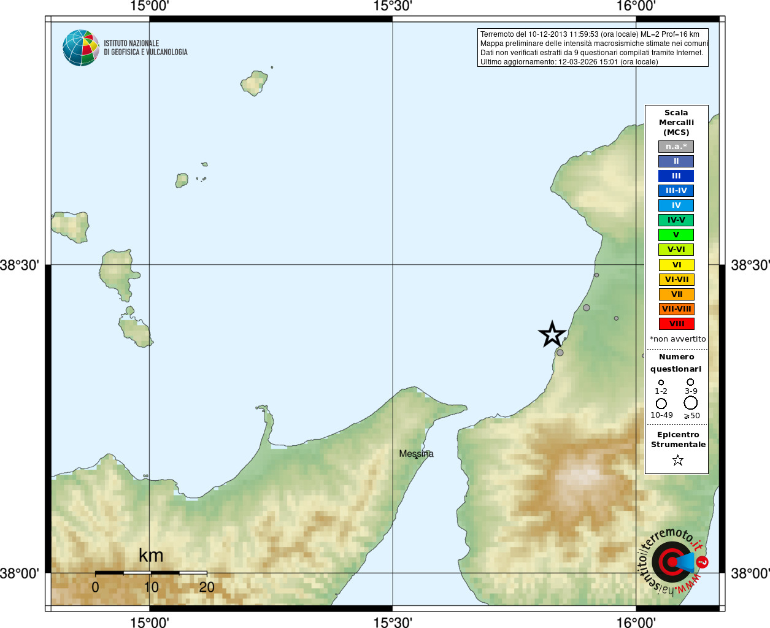The image size is (770, 628).
Task: Click the Messina city label
Action: 416,454
